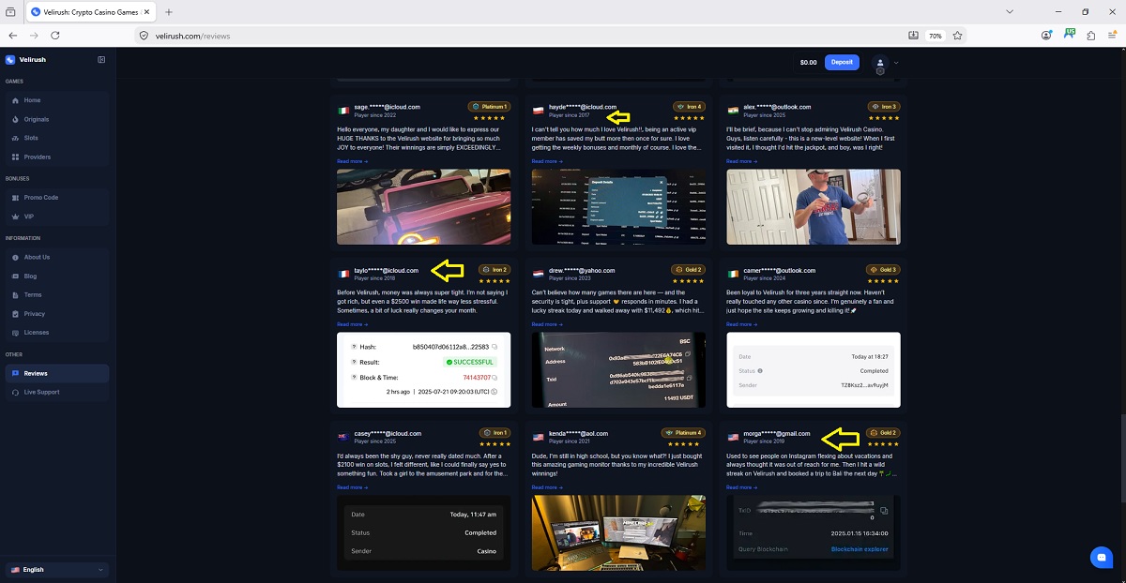This screenshot has height=583, width=1126.
Task: Click the Platinum 1 rank badge
Action: click(x=489, y=107)
